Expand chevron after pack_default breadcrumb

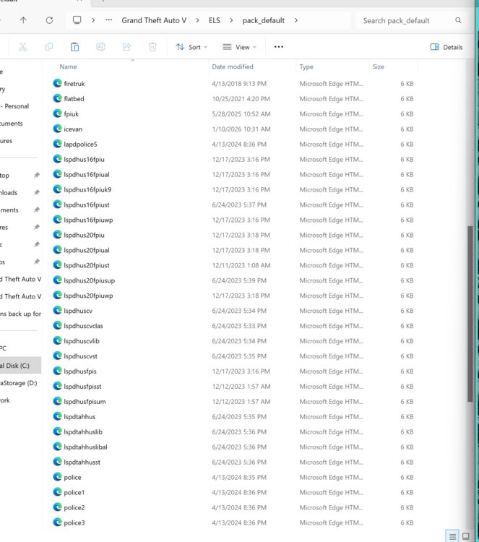pos(296,20)
